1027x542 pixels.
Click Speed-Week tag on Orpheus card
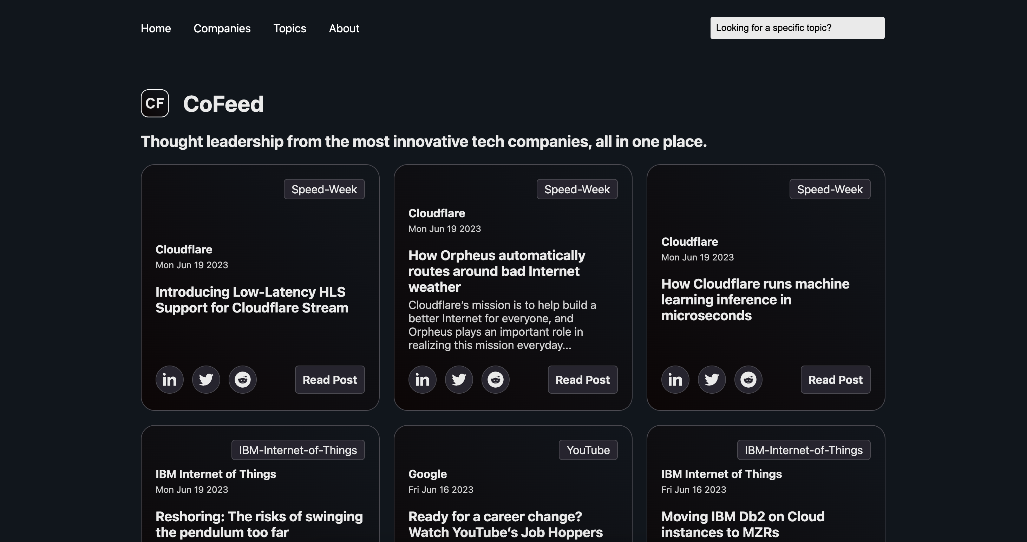[577, 189]
